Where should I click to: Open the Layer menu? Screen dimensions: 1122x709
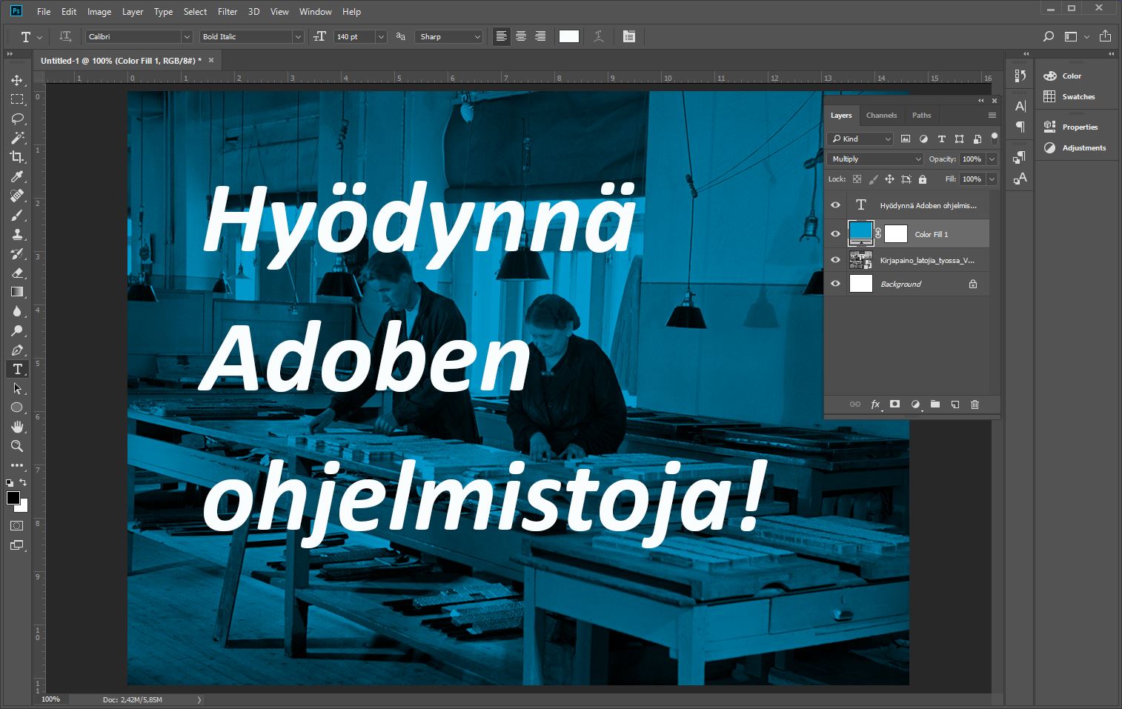click(x=133, y=11)
